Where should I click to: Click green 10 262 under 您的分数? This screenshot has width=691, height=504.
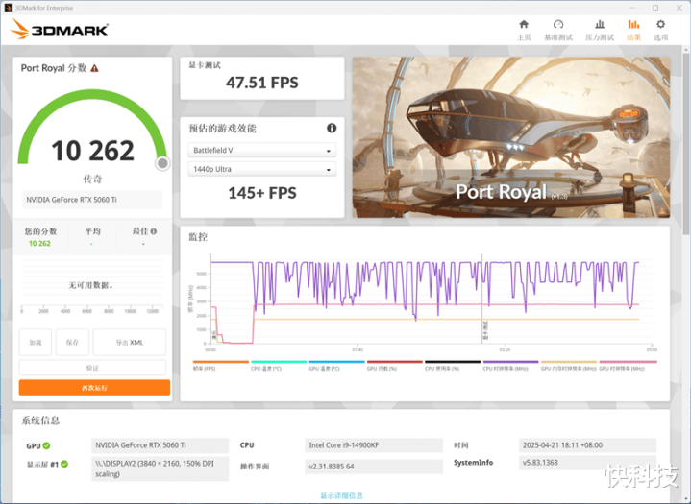point(39,244)
